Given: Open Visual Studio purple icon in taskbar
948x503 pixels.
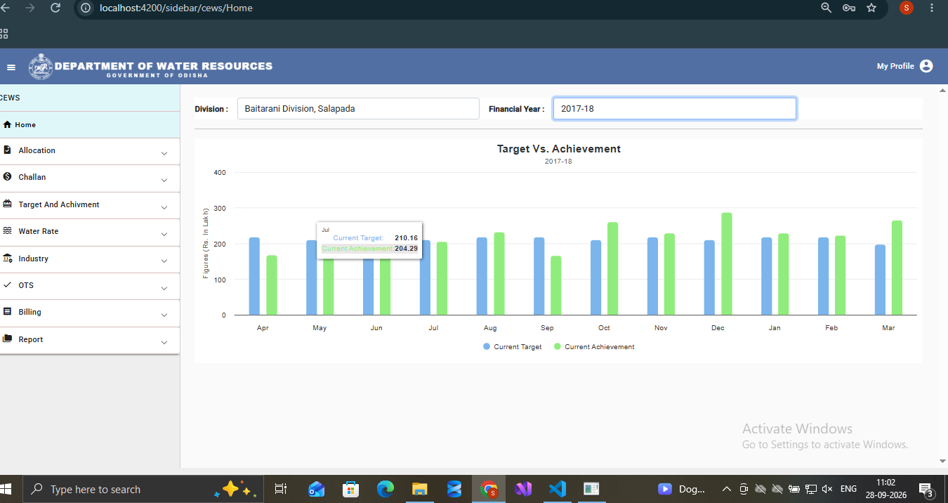Looking at the screenshot, I should click(x=523, y=489).
